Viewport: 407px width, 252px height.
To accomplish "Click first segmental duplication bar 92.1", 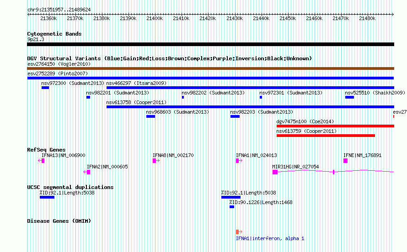I will [47, 197].
